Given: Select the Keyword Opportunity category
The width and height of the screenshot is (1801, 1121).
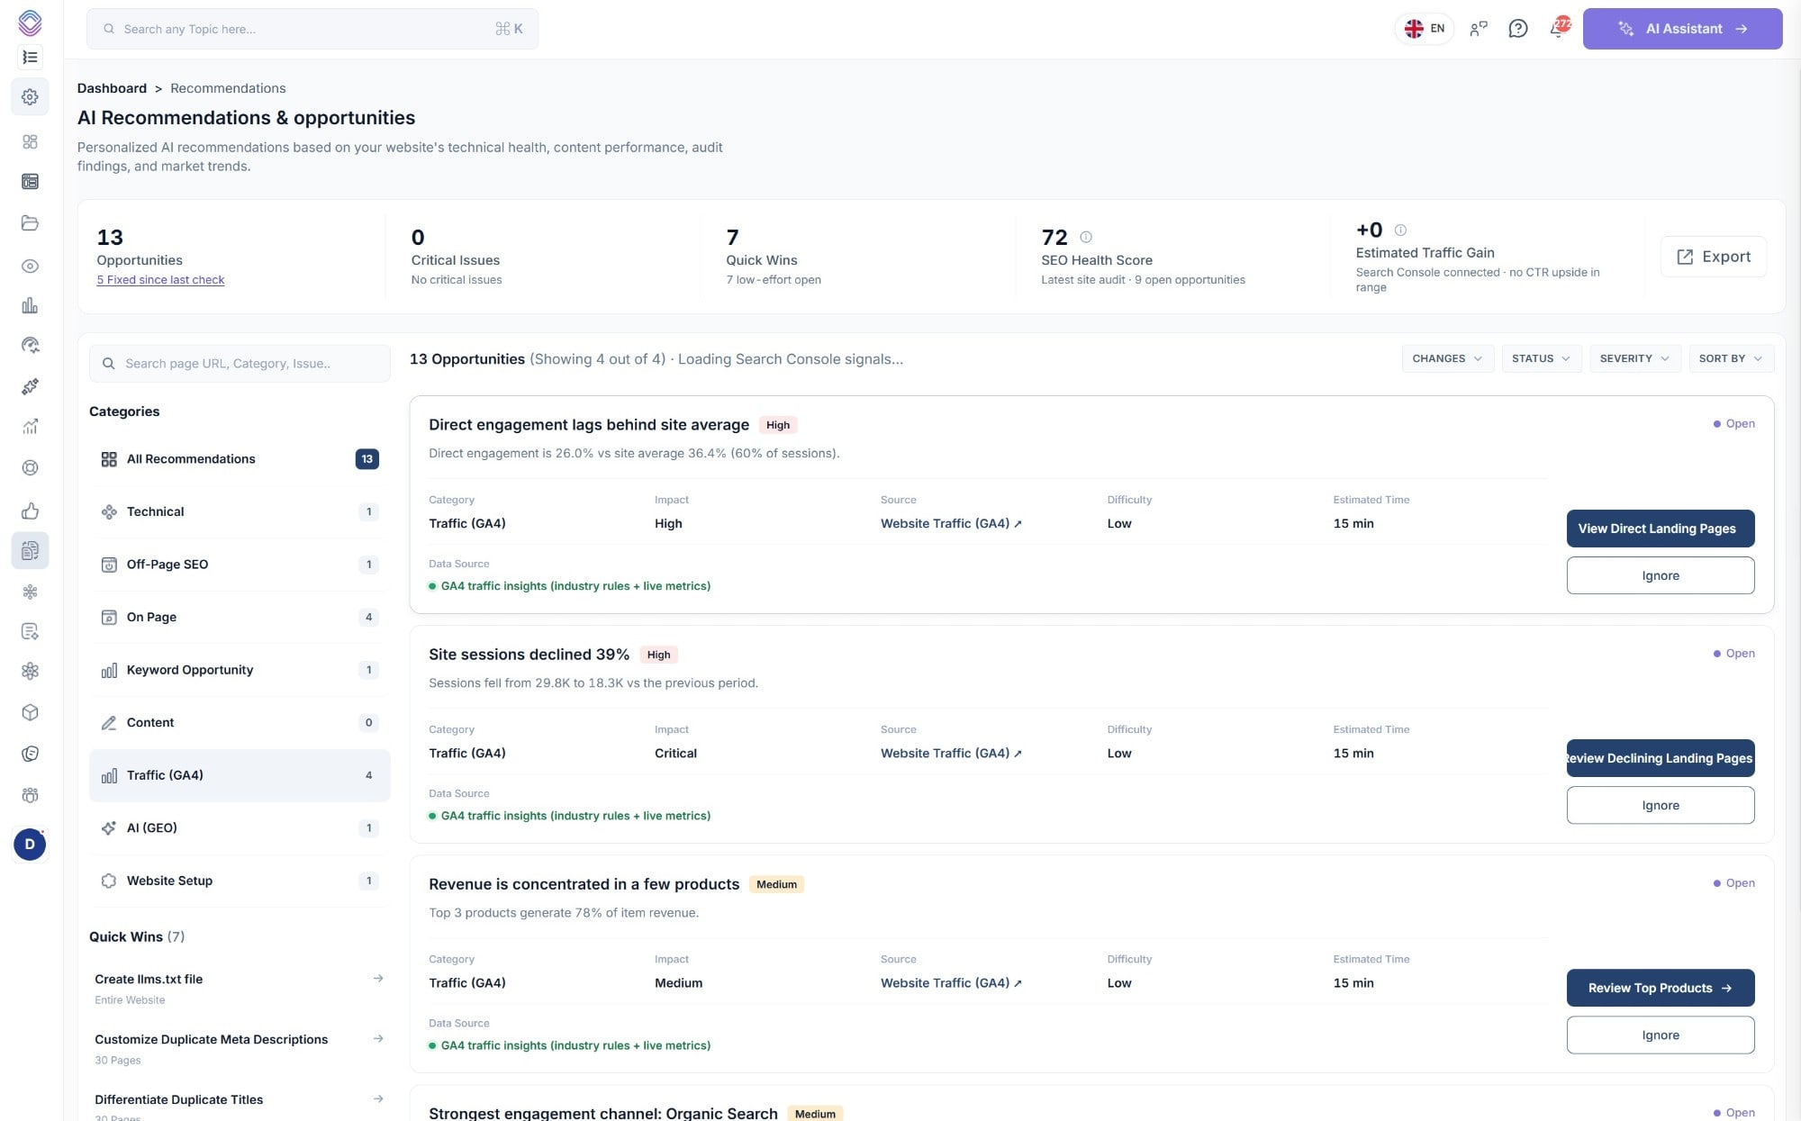Looking at the screenshot, I should [x=240, y=670].
